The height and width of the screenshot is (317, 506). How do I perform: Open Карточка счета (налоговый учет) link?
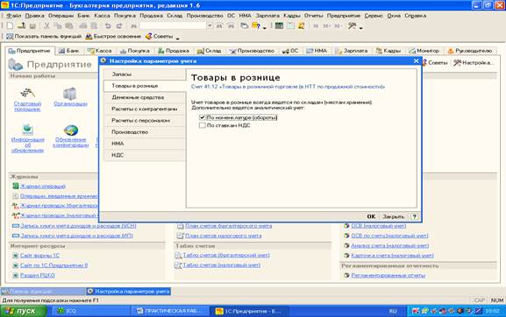coord(392,256)
